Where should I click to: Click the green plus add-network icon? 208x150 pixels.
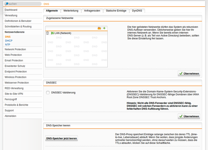click(104, 28)
